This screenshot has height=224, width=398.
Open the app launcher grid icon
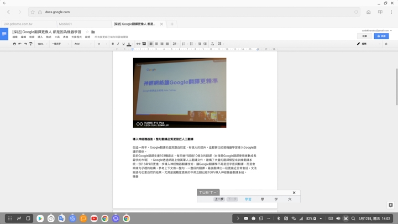(x=10, y=218)
